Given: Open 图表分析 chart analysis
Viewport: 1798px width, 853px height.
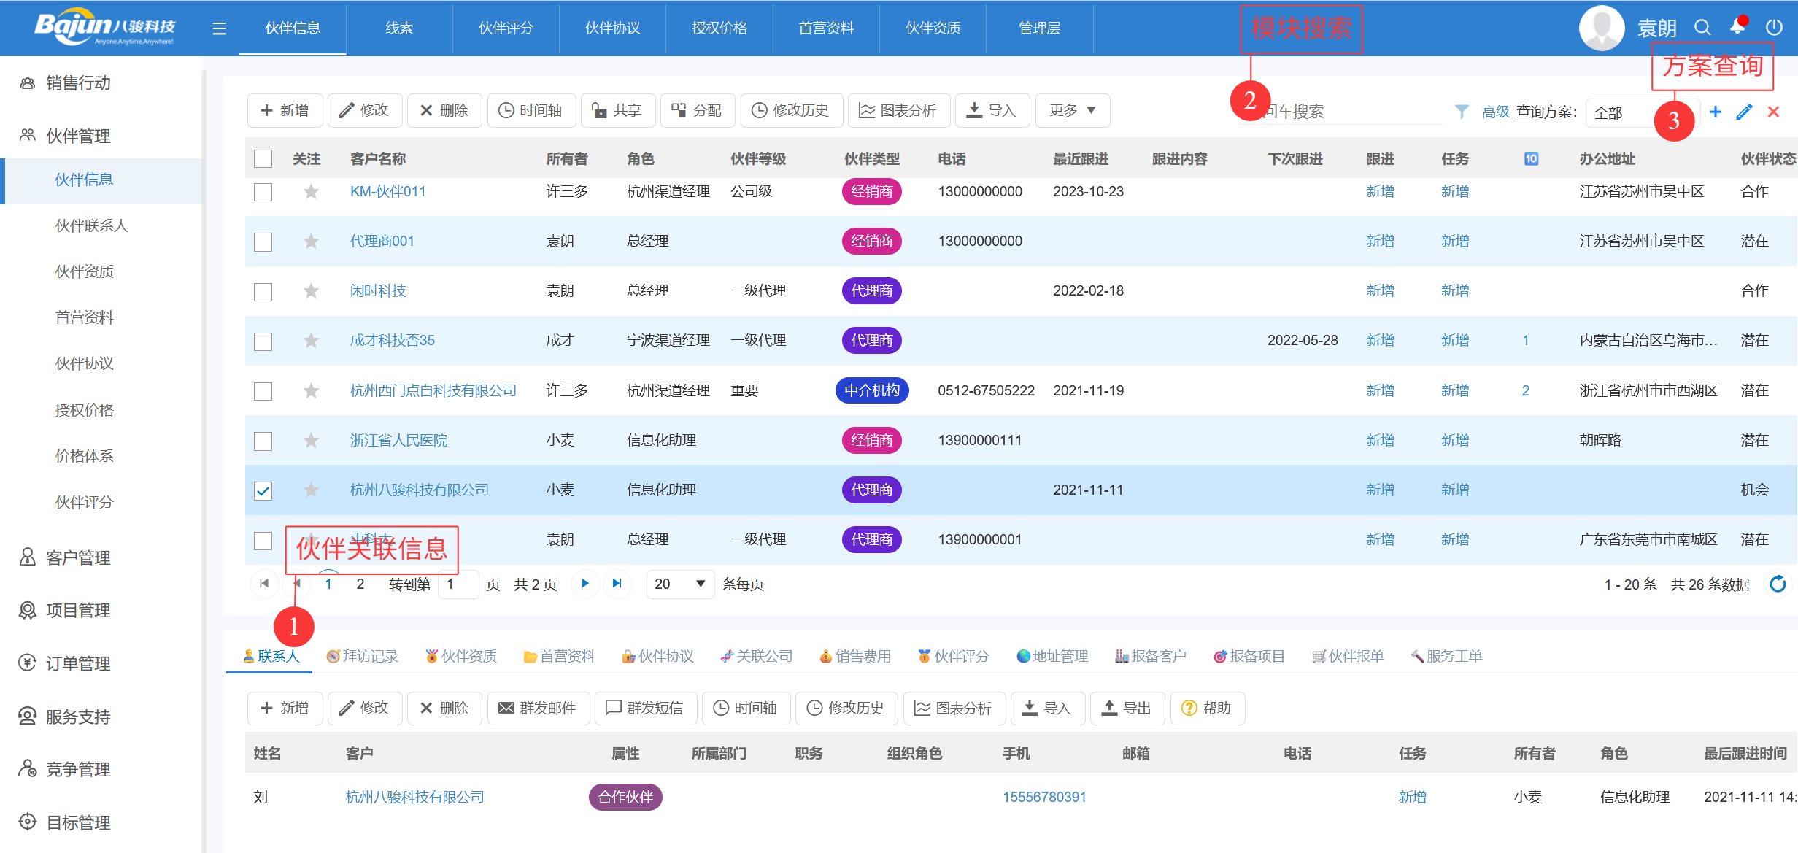Looking at the screenshot, I should coord(898,110).
